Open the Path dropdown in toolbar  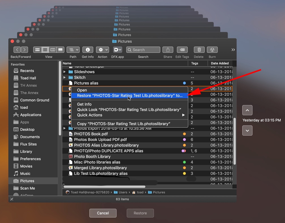pyautogui.click(x=73, y=50)
